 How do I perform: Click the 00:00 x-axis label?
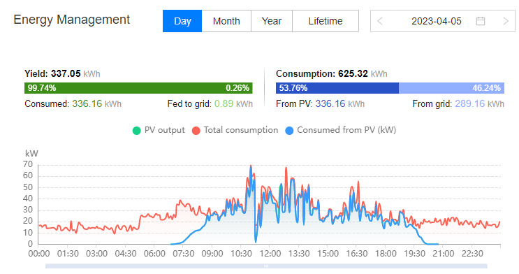38,254
